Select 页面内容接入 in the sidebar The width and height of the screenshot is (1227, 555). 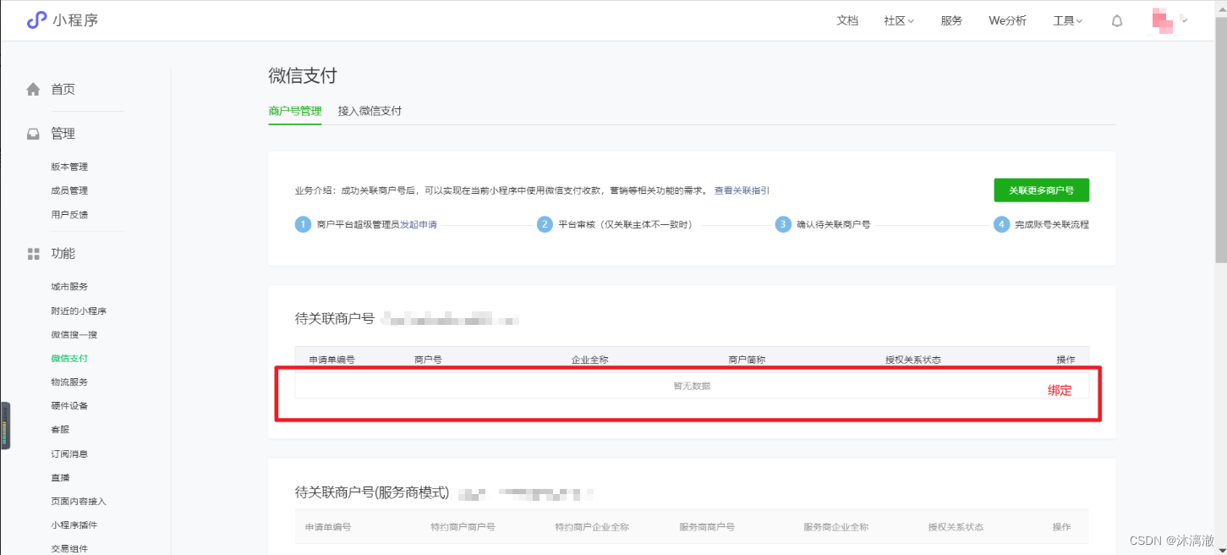coord(79,502)
